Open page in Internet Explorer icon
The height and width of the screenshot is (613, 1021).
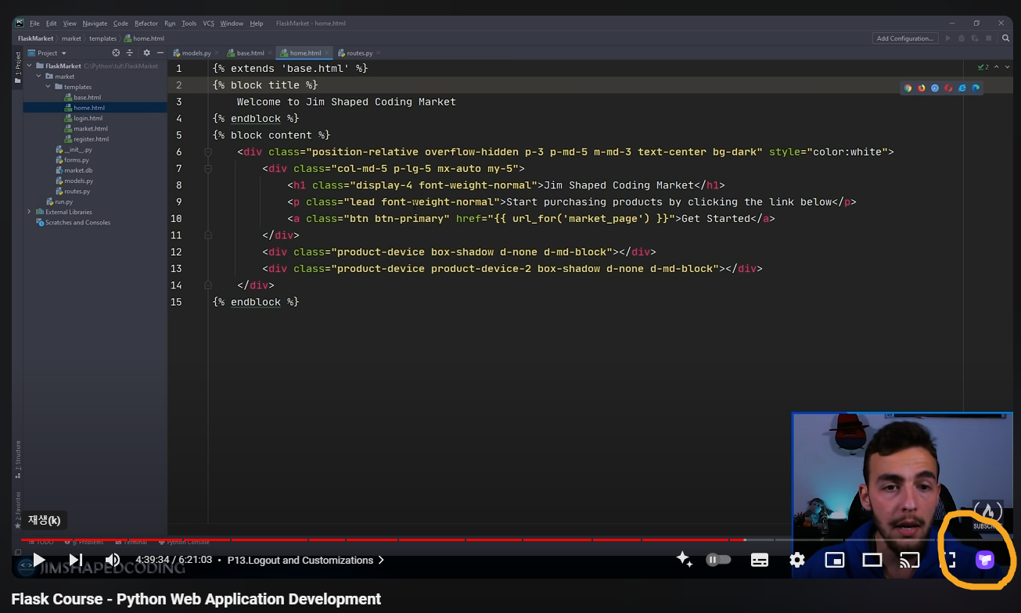[962, 88]
